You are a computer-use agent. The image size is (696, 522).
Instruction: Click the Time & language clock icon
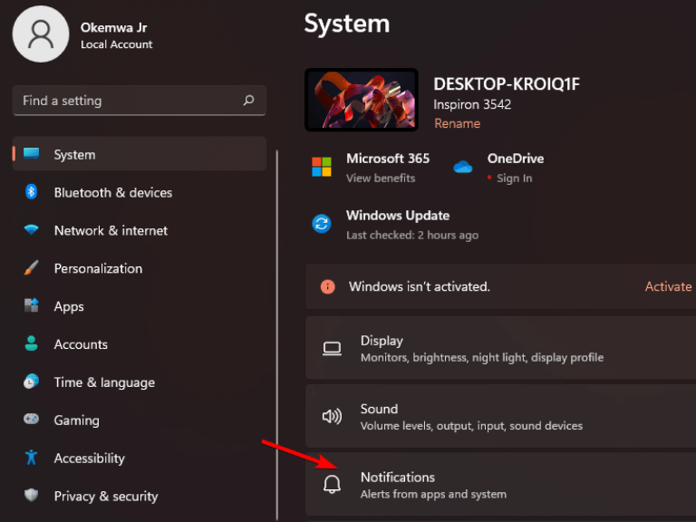pyautogui.click(x=31, y=382)
